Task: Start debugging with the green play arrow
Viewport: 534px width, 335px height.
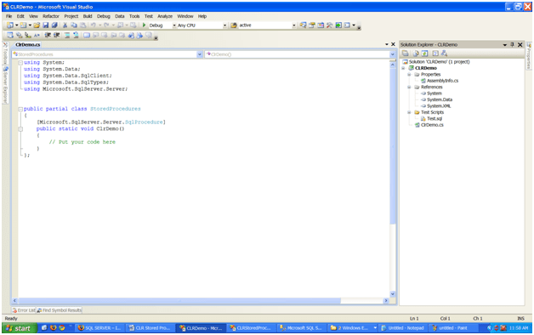Action: [144, 26]
